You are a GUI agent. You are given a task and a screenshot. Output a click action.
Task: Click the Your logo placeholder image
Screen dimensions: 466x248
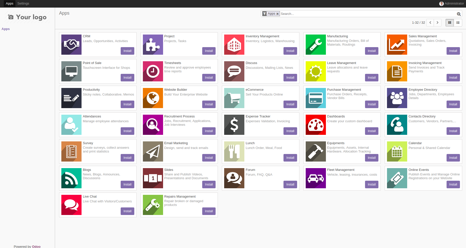point(27,17)
